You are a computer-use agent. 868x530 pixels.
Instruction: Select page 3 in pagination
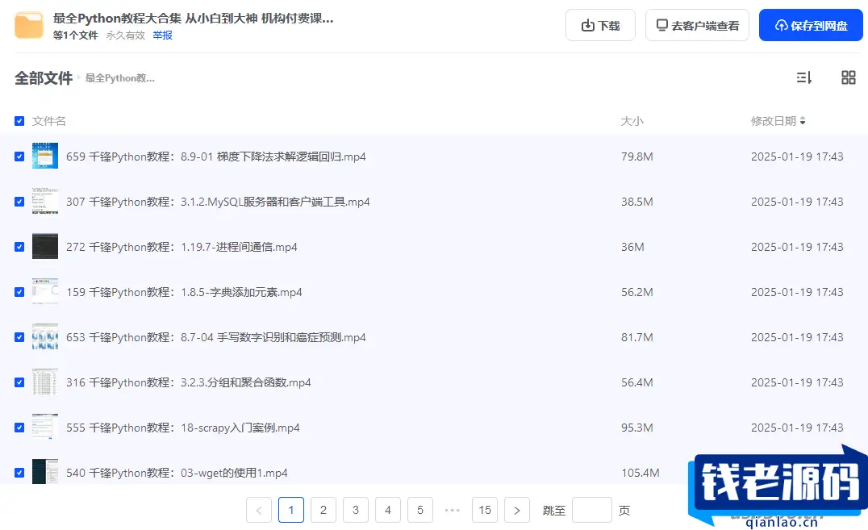[356, 510]
